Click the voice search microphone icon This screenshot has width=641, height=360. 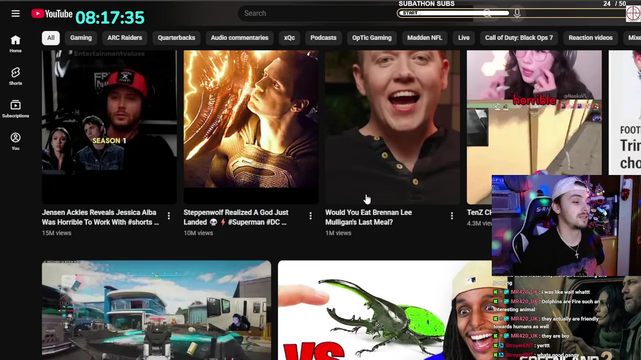[517, 13]
